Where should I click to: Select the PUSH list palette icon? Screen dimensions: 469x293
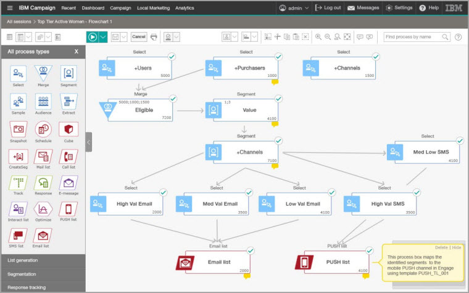68,209
